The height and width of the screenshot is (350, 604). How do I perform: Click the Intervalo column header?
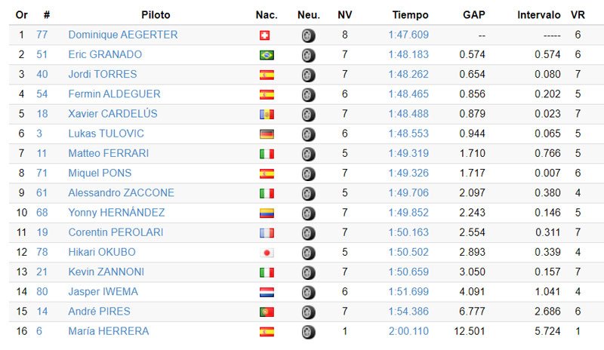coord(539,14)
